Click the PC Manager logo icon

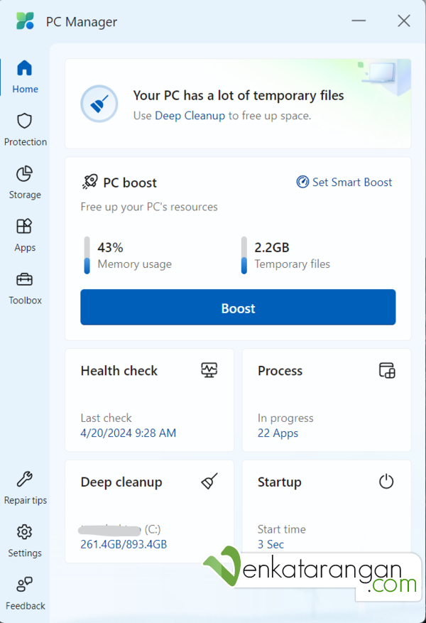(26, 21)
